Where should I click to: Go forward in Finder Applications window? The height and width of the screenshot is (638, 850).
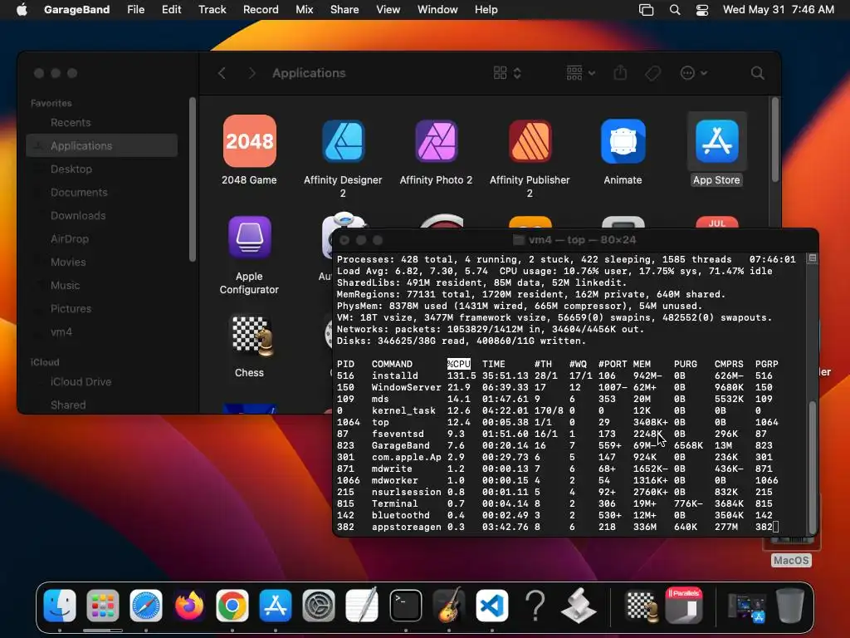click(252, 73)
